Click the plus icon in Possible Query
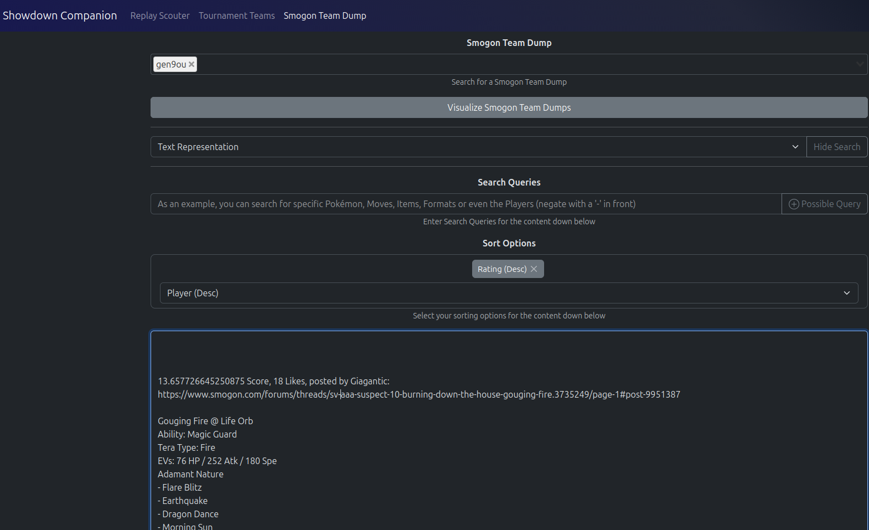The image size is (869, 530). [794, 204]
